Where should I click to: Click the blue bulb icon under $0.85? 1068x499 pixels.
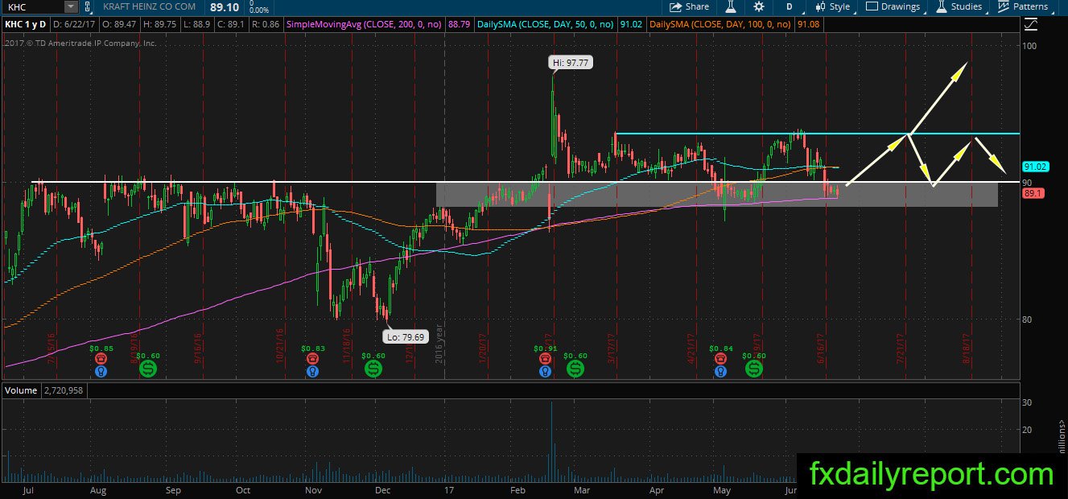coord(101,372)
